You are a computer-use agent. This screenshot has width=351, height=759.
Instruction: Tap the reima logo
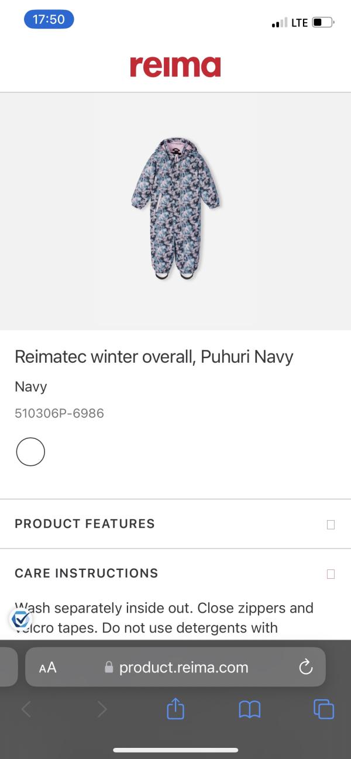pyautogui.click(x=175, y=67)
